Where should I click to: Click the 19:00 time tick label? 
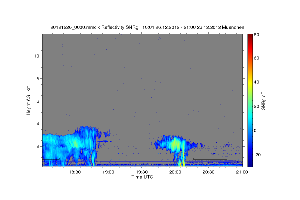tap(108, 172)
